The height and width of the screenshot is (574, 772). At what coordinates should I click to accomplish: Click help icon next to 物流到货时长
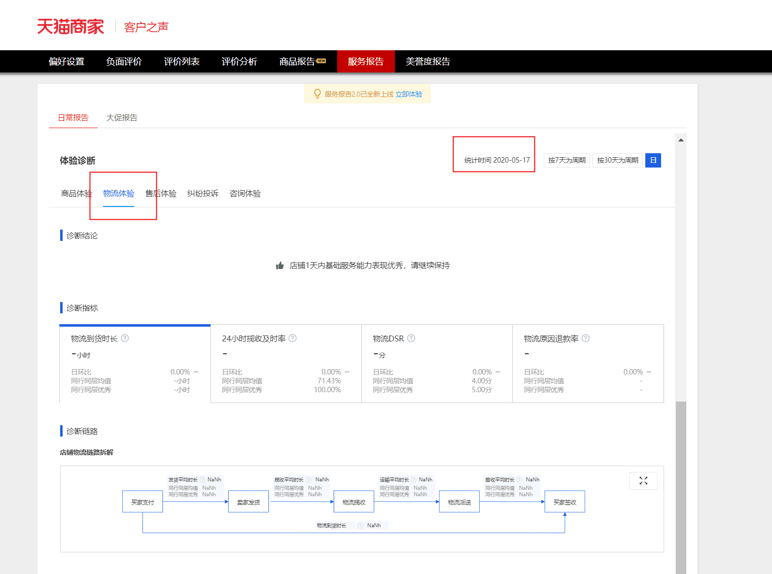pyautogui.click(x=125, y=338)
